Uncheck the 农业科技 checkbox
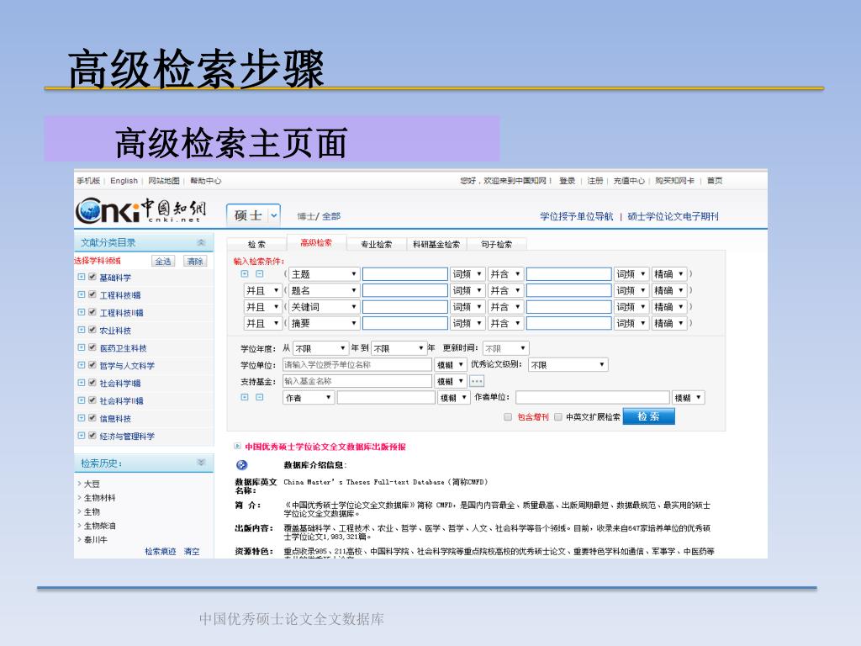Viewport: 861px width, 646px height. (x=92, y=330)
